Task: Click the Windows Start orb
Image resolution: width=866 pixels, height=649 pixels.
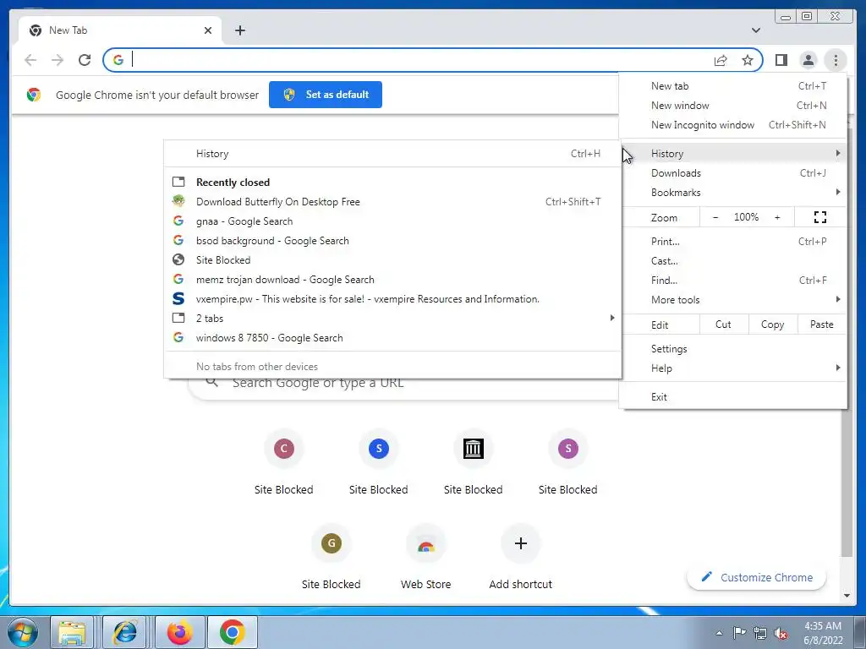Action: (23, 632)
